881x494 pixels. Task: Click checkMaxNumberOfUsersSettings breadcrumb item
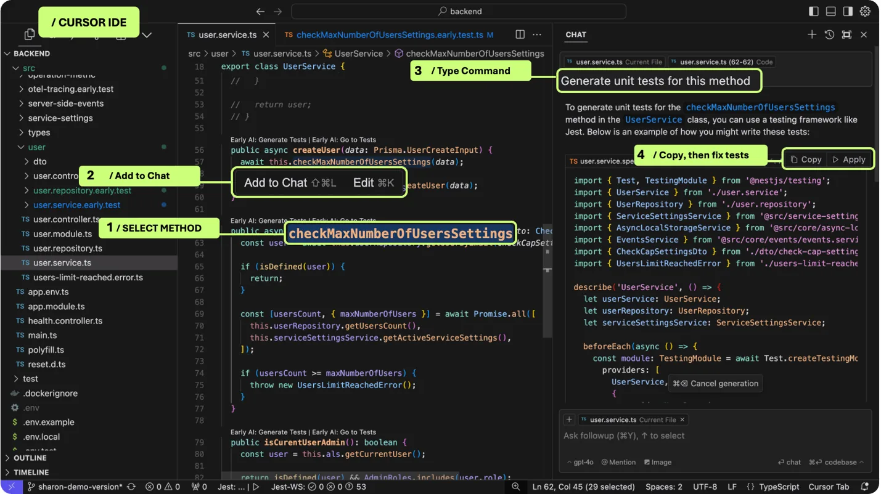469,54
